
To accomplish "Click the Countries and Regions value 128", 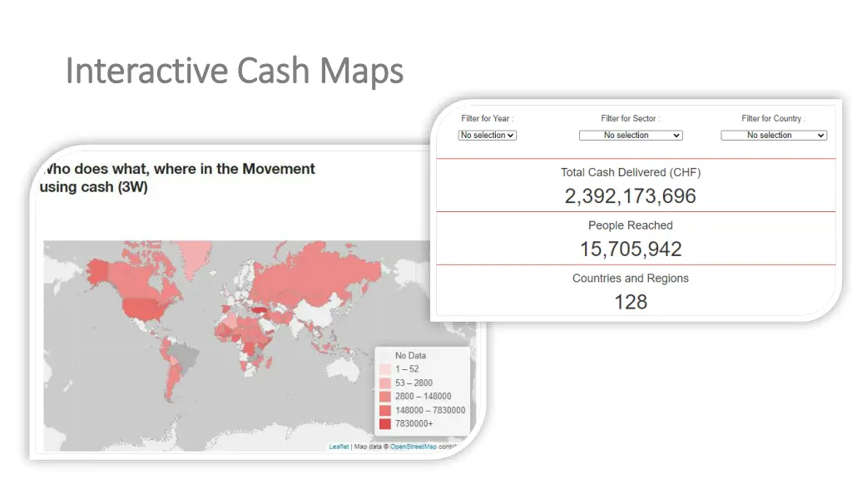I will (x=631, y=302).
